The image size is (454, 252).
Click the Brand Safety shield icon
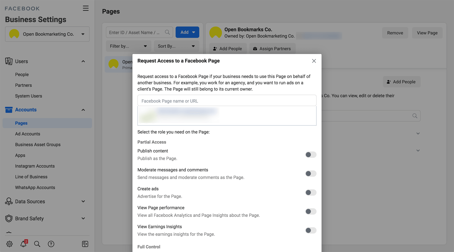pos(9,218)
